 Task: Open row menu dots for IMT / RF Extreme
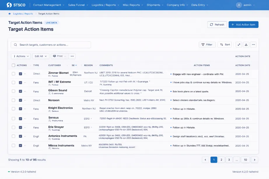click(x=25, y=82)
